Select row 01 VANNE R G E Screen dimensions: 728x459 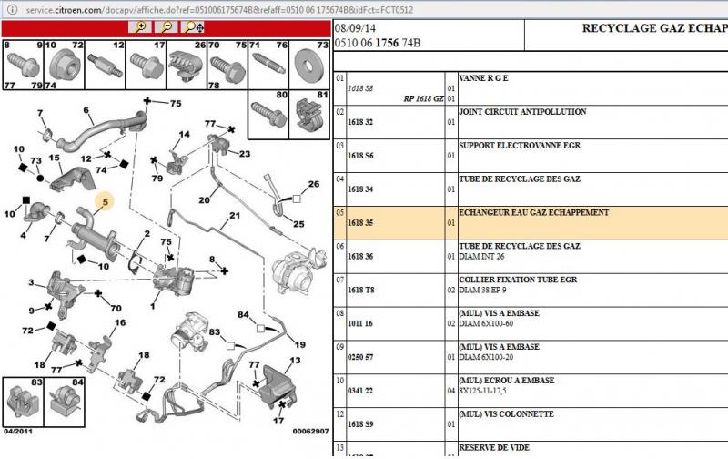531,88
